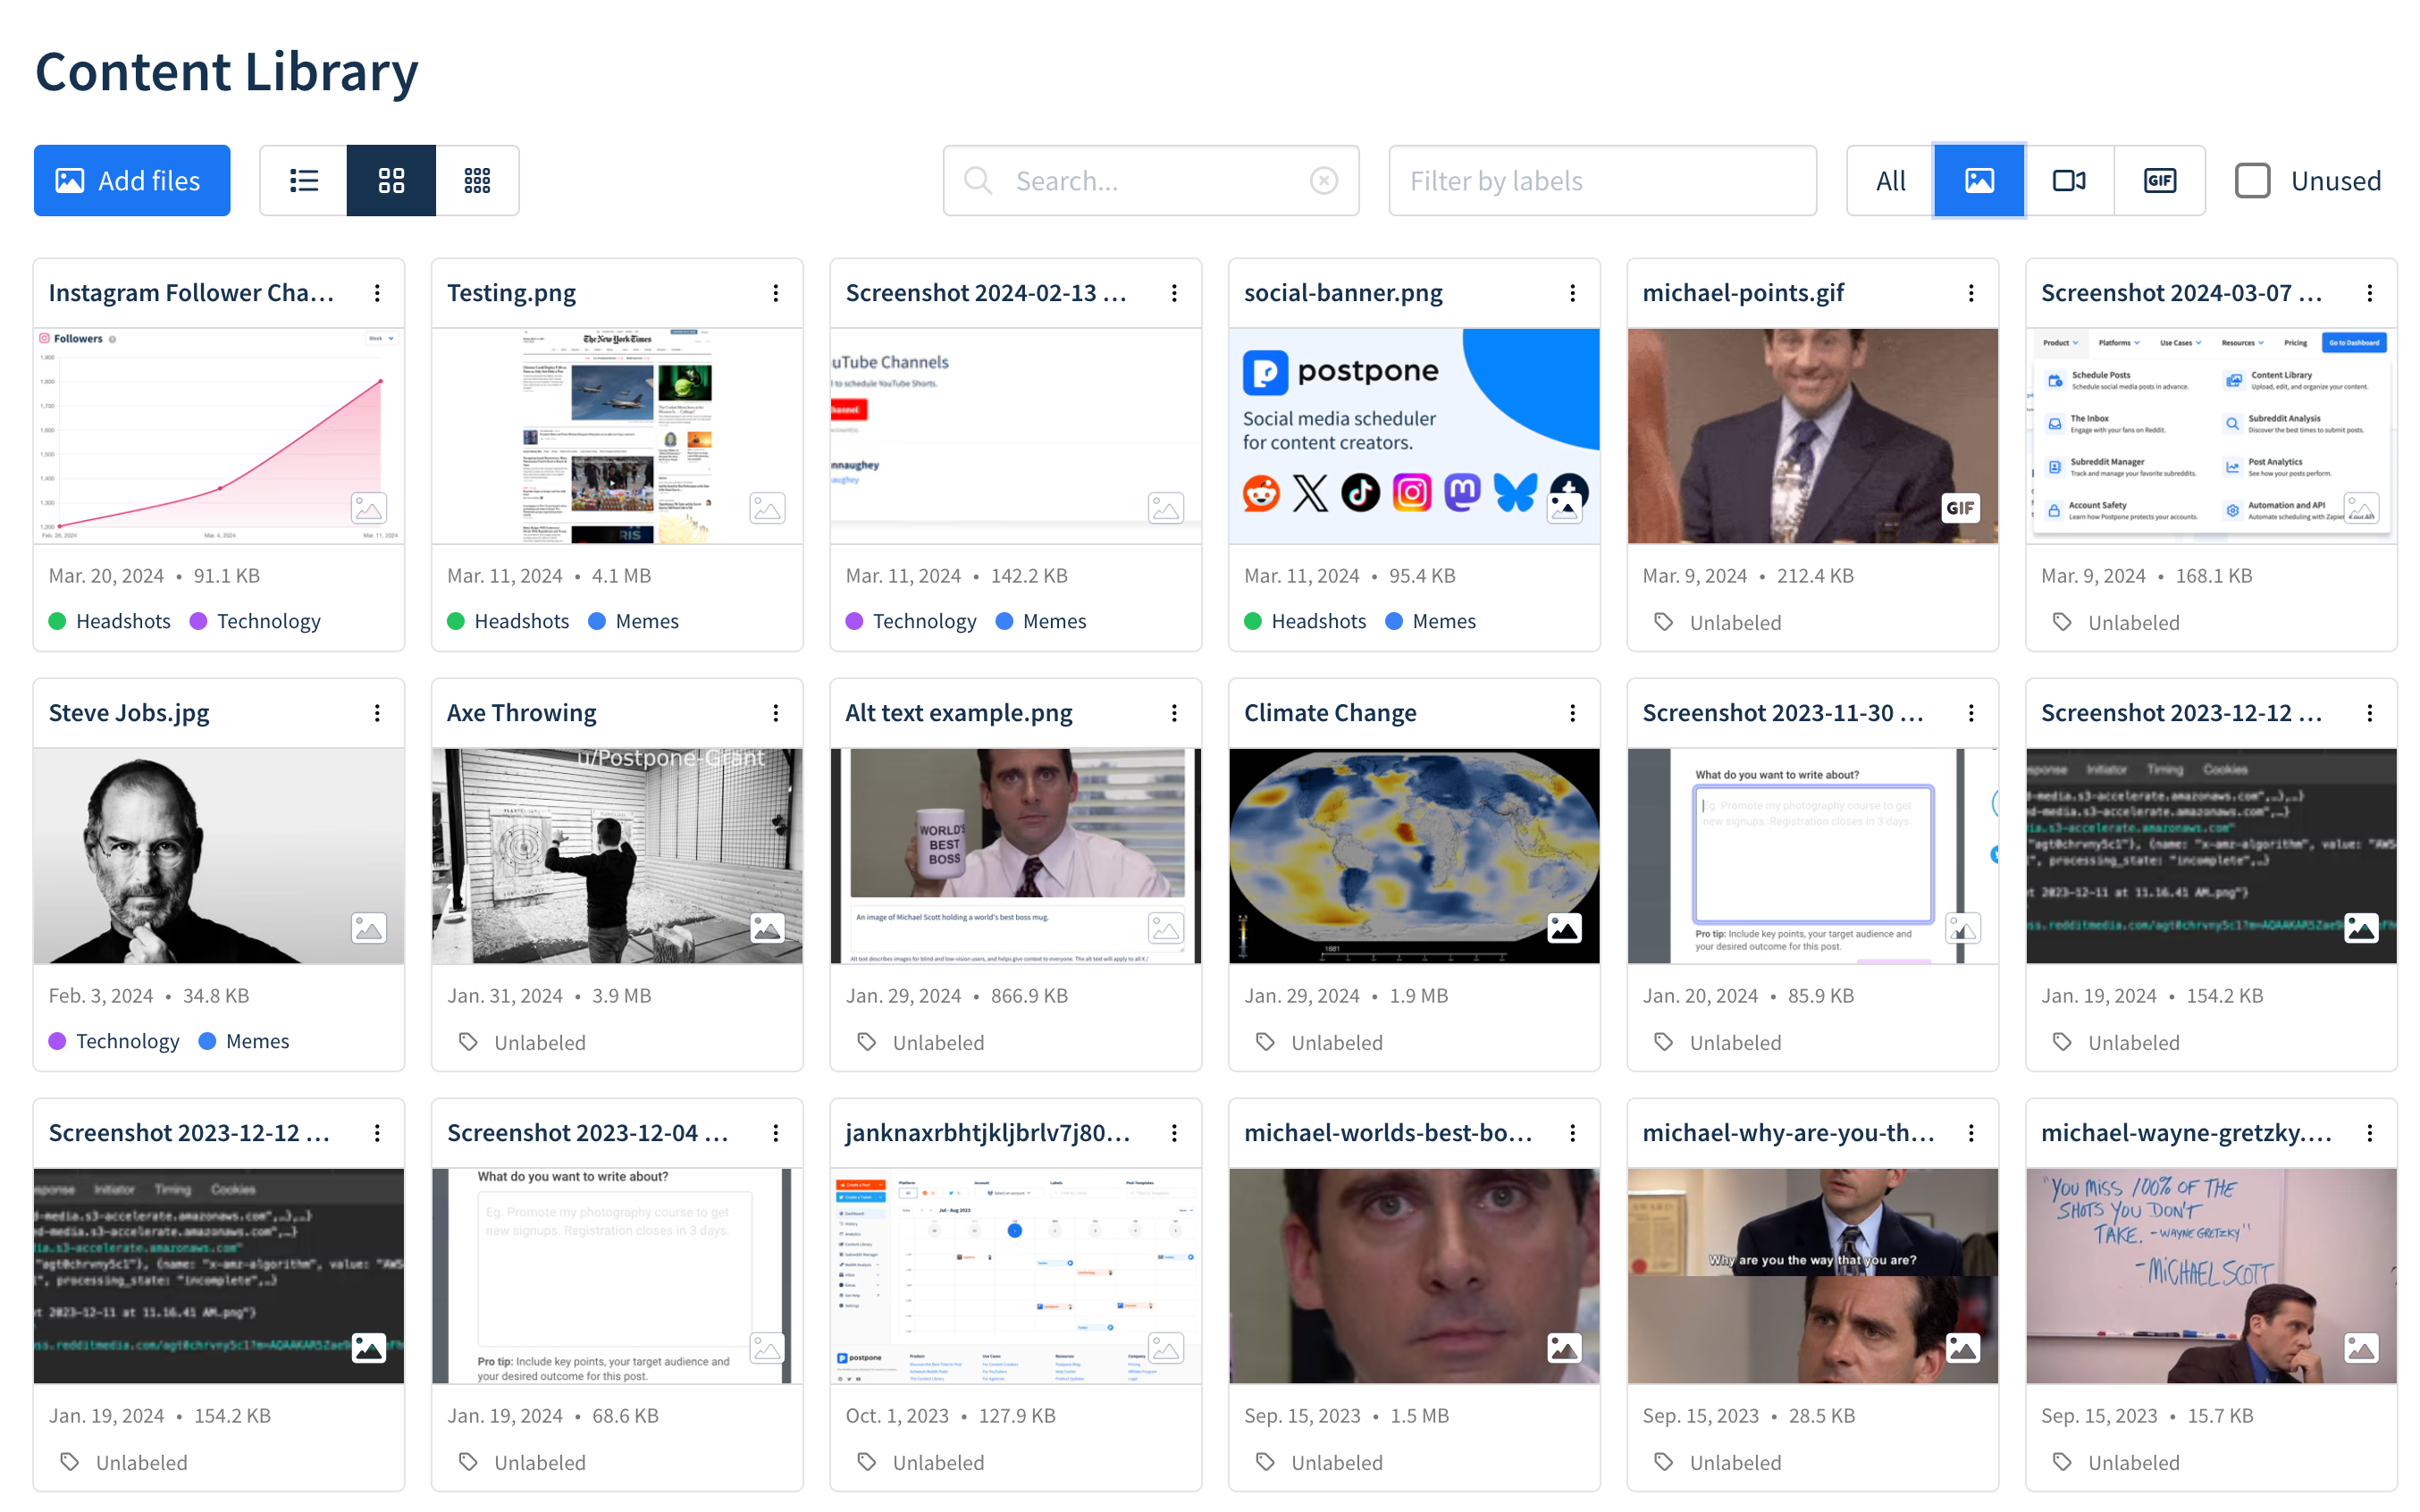Click Unlabeled tag on michael-wayne-gretzky
Screen dimensions: 2420x1512
[2116, 1462]
